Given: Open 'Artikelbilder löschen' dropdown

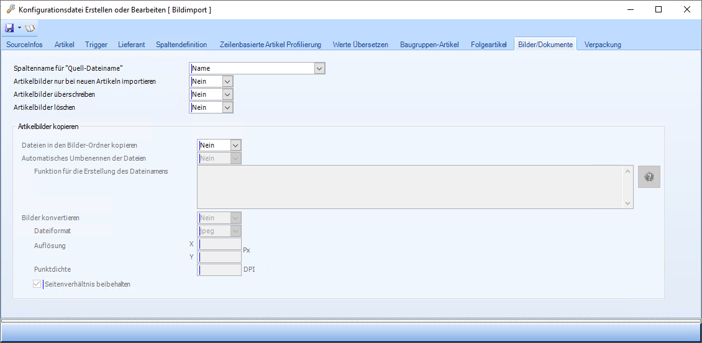Looking at the screenshot, I should [227, 107].
